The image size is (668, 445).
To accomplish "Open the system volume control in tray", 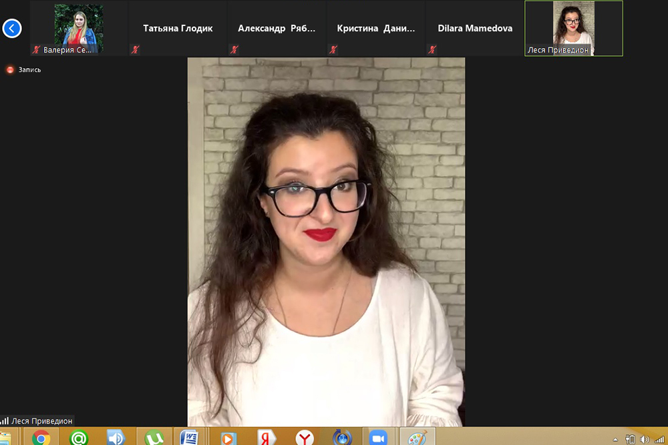I will click(x=644, y=439).
